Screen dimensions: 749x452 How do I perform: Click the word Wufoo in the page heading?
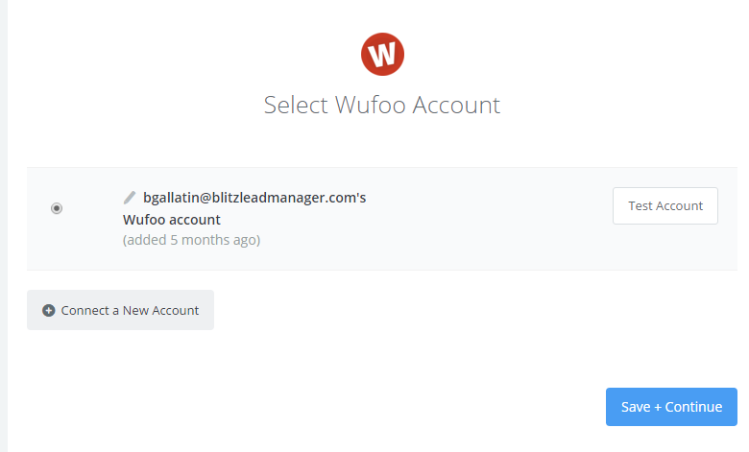(x=370, y=105)
